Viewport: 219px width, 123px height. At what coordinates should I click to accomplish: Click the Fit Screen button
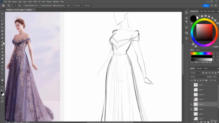77,5
